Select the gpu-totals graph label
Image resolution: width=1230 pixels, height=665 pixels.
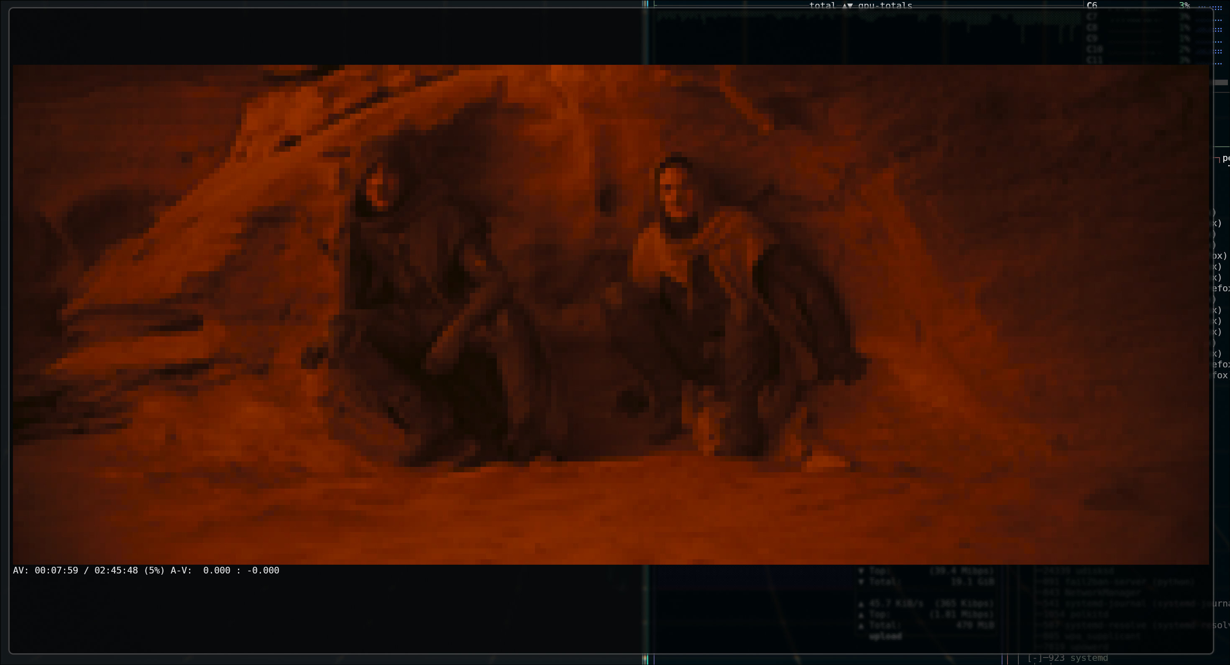click(885, 6)
